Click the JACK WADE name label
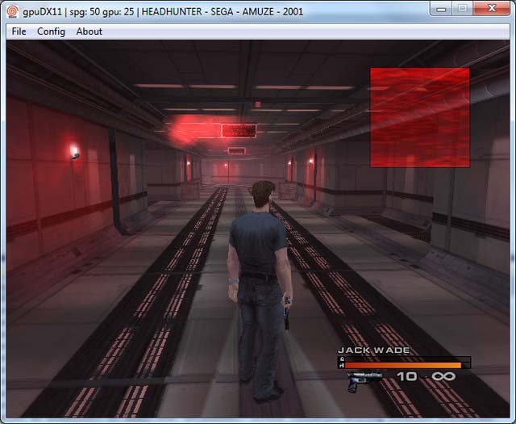Image resolution: width=516 pixels, height=424 pixels. (373, 351)
